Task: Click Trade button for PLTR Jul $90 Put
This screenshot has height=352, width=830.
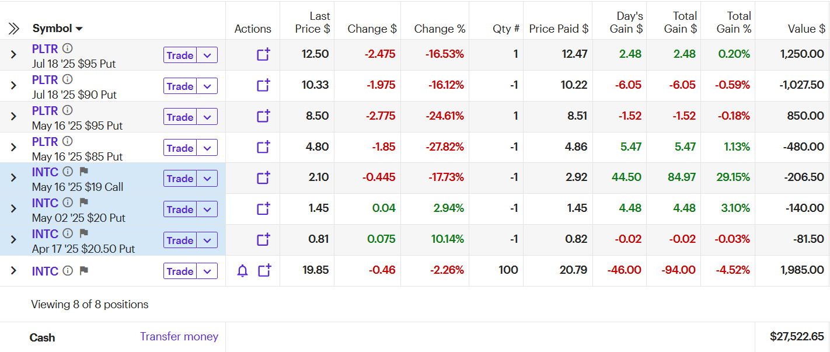Action: 180,86
